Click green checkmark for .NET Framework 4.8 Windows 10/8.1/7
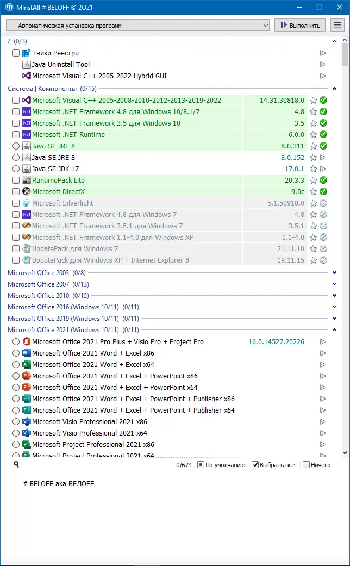The height and width of the screenshot is (566, 350). point(323,111)
